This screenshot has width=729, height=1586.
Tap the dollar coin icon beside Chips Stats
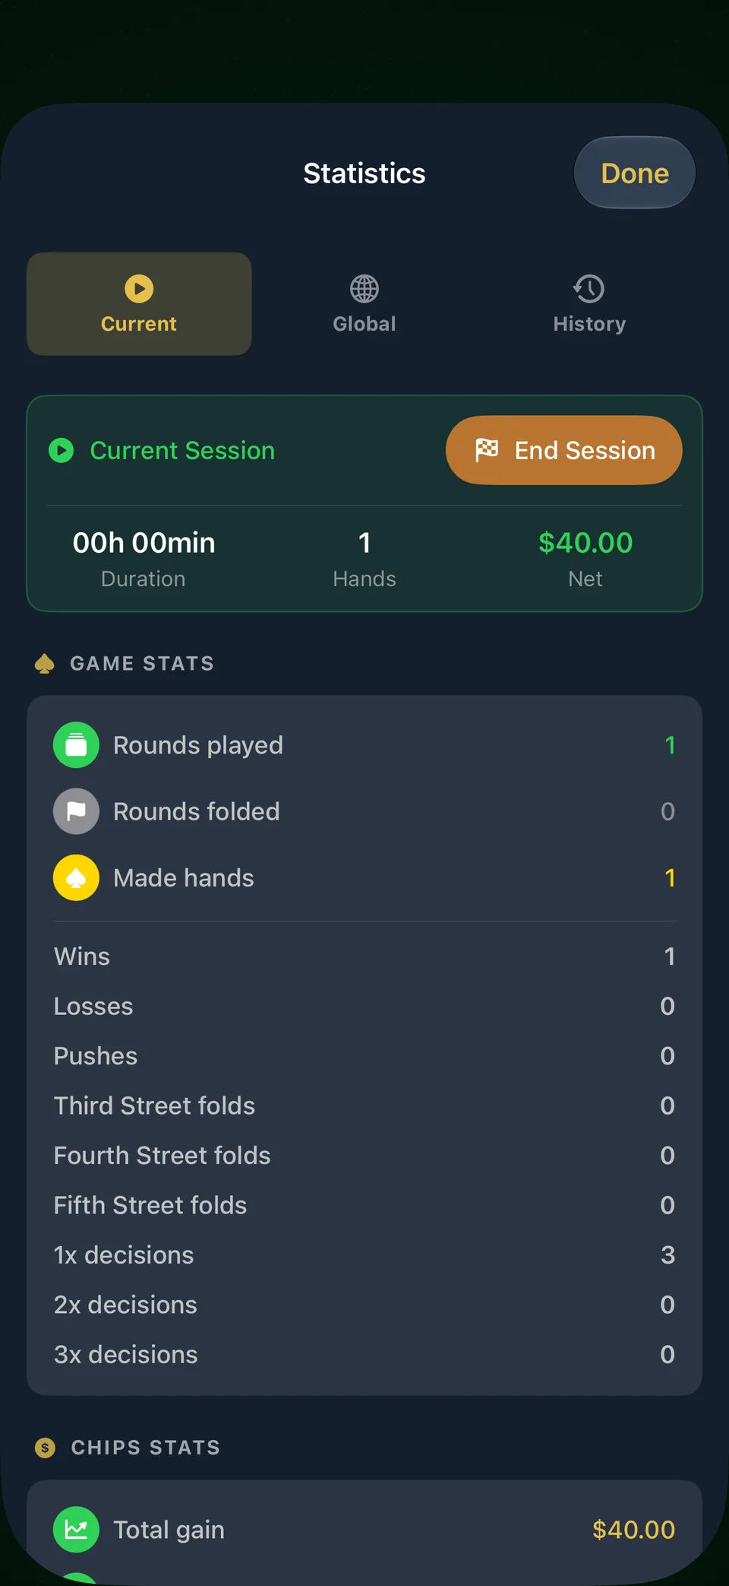coord(46,1448)
